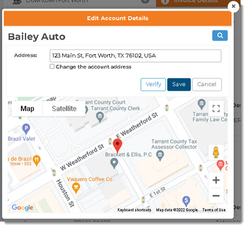
Task: Click the Address input field
Action: (x=136, y=56)
